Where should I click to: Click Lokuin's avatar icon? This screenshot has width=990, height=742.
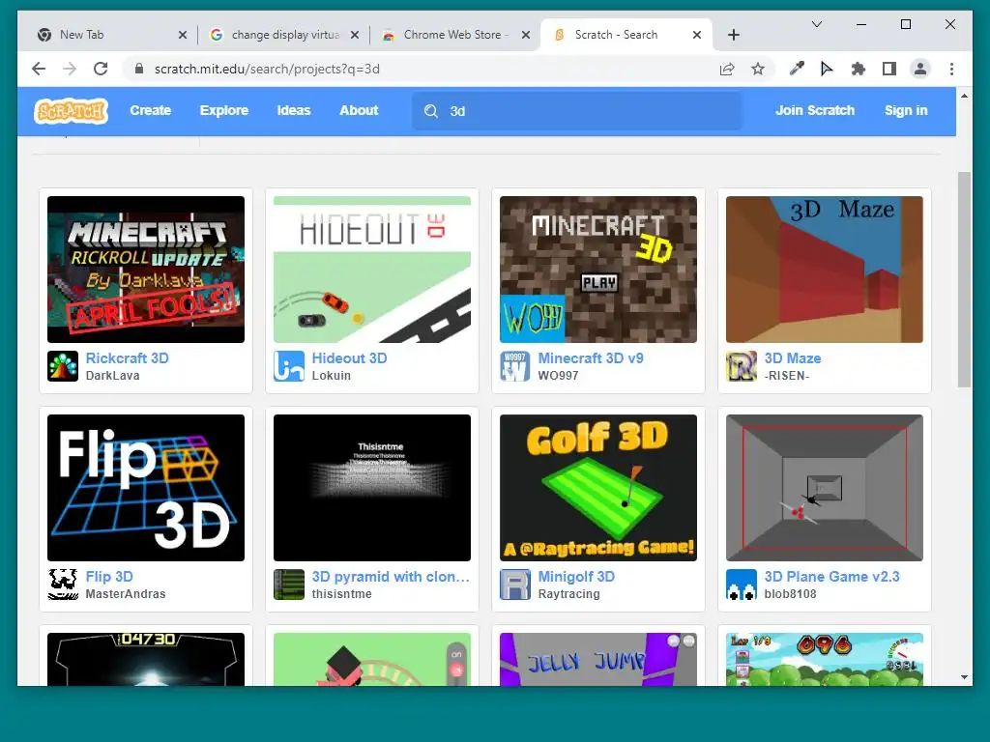coord(288,366)
